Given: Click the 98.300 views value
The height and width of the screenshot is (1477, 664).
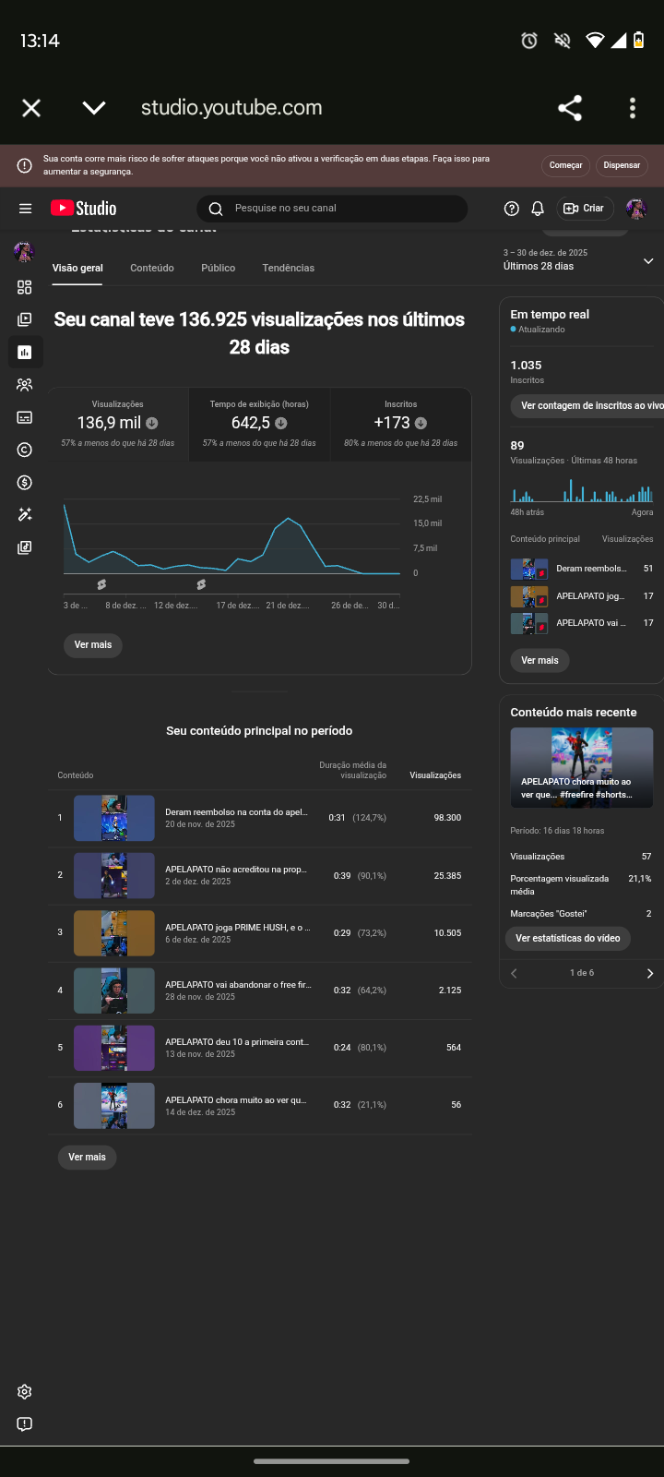Looking at the screenshot, I should pyautogui.click(x=447, y=818).
